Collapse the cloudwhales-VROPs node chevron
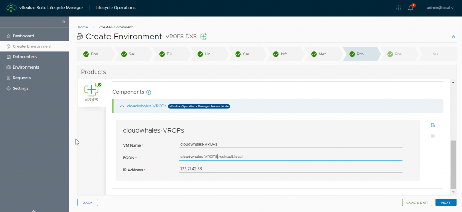This screenshot has height=212, width=462. [122, 106]
